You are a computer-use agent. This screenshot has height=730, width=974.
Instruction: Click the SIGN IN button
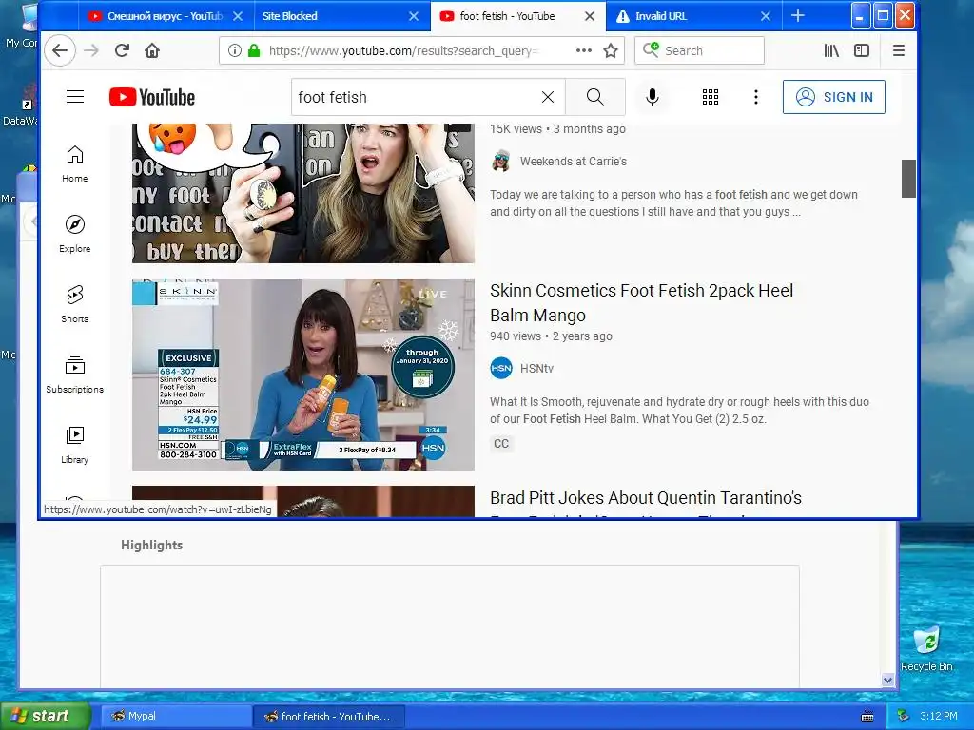click(x=833, y=97)
